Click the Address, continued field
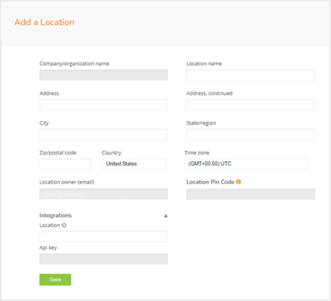Viewport: 331px width, 301px height. (251, 105)
